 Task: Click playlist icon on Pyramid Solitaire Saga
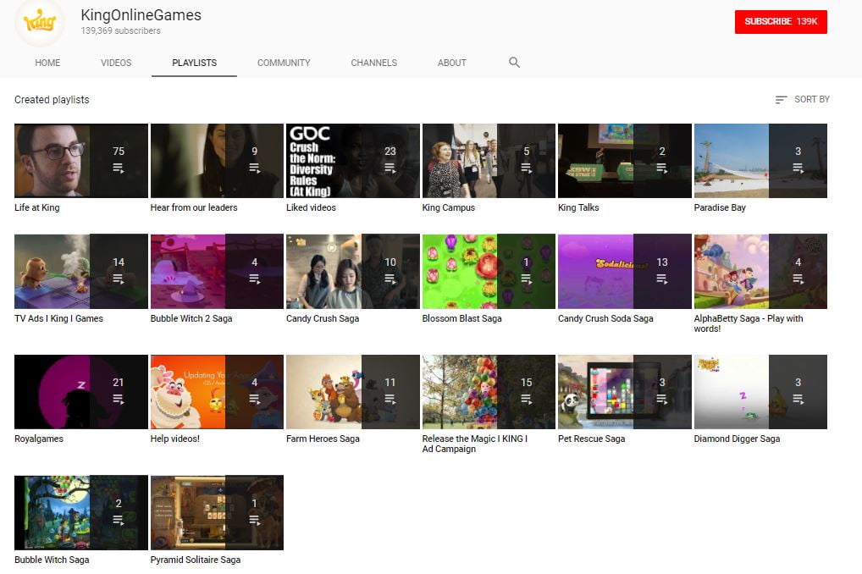coord(254,520)
